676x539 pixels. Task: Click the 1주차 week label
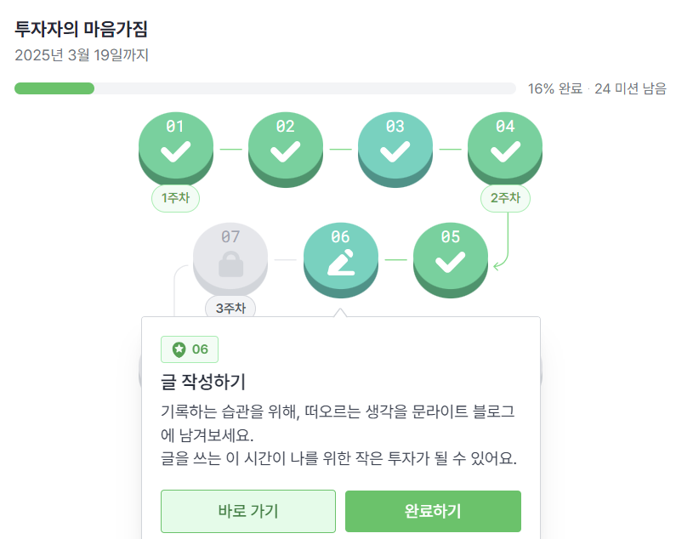click(175, 198)
